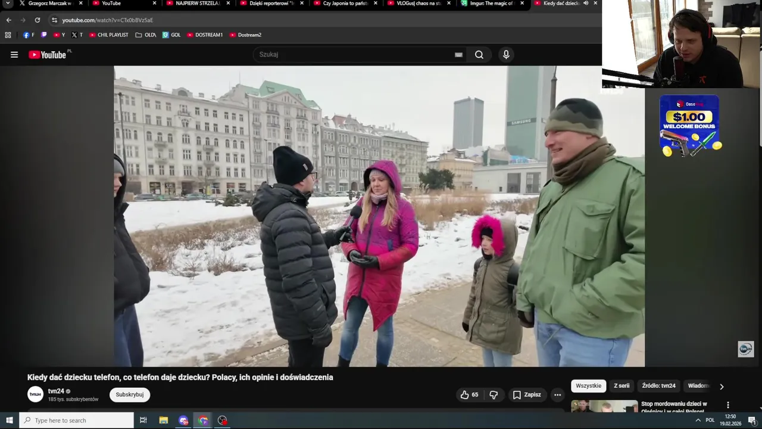Click the youtube.com URL in the address bar
762x429 pixels.
pos(108,20)
